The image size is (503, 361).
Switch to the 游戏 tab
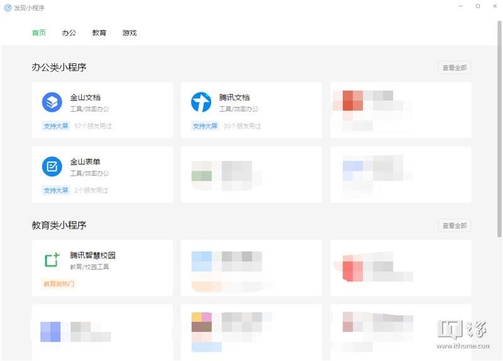[x=130, y=33]
